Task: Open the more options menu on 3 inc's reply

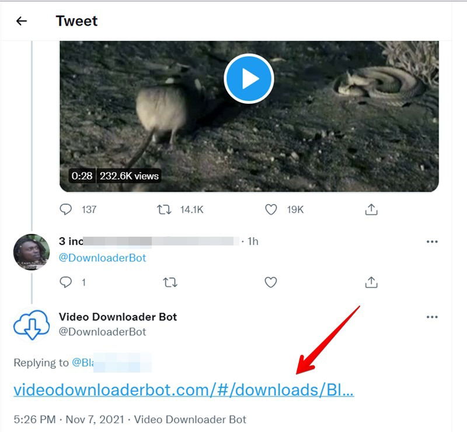Action: tap(432, 242)
